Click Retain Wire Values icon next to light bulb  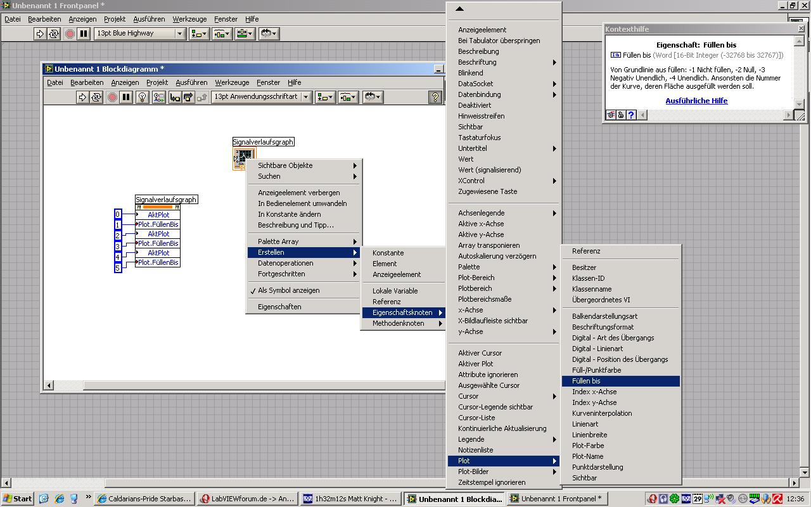(158, 97)
